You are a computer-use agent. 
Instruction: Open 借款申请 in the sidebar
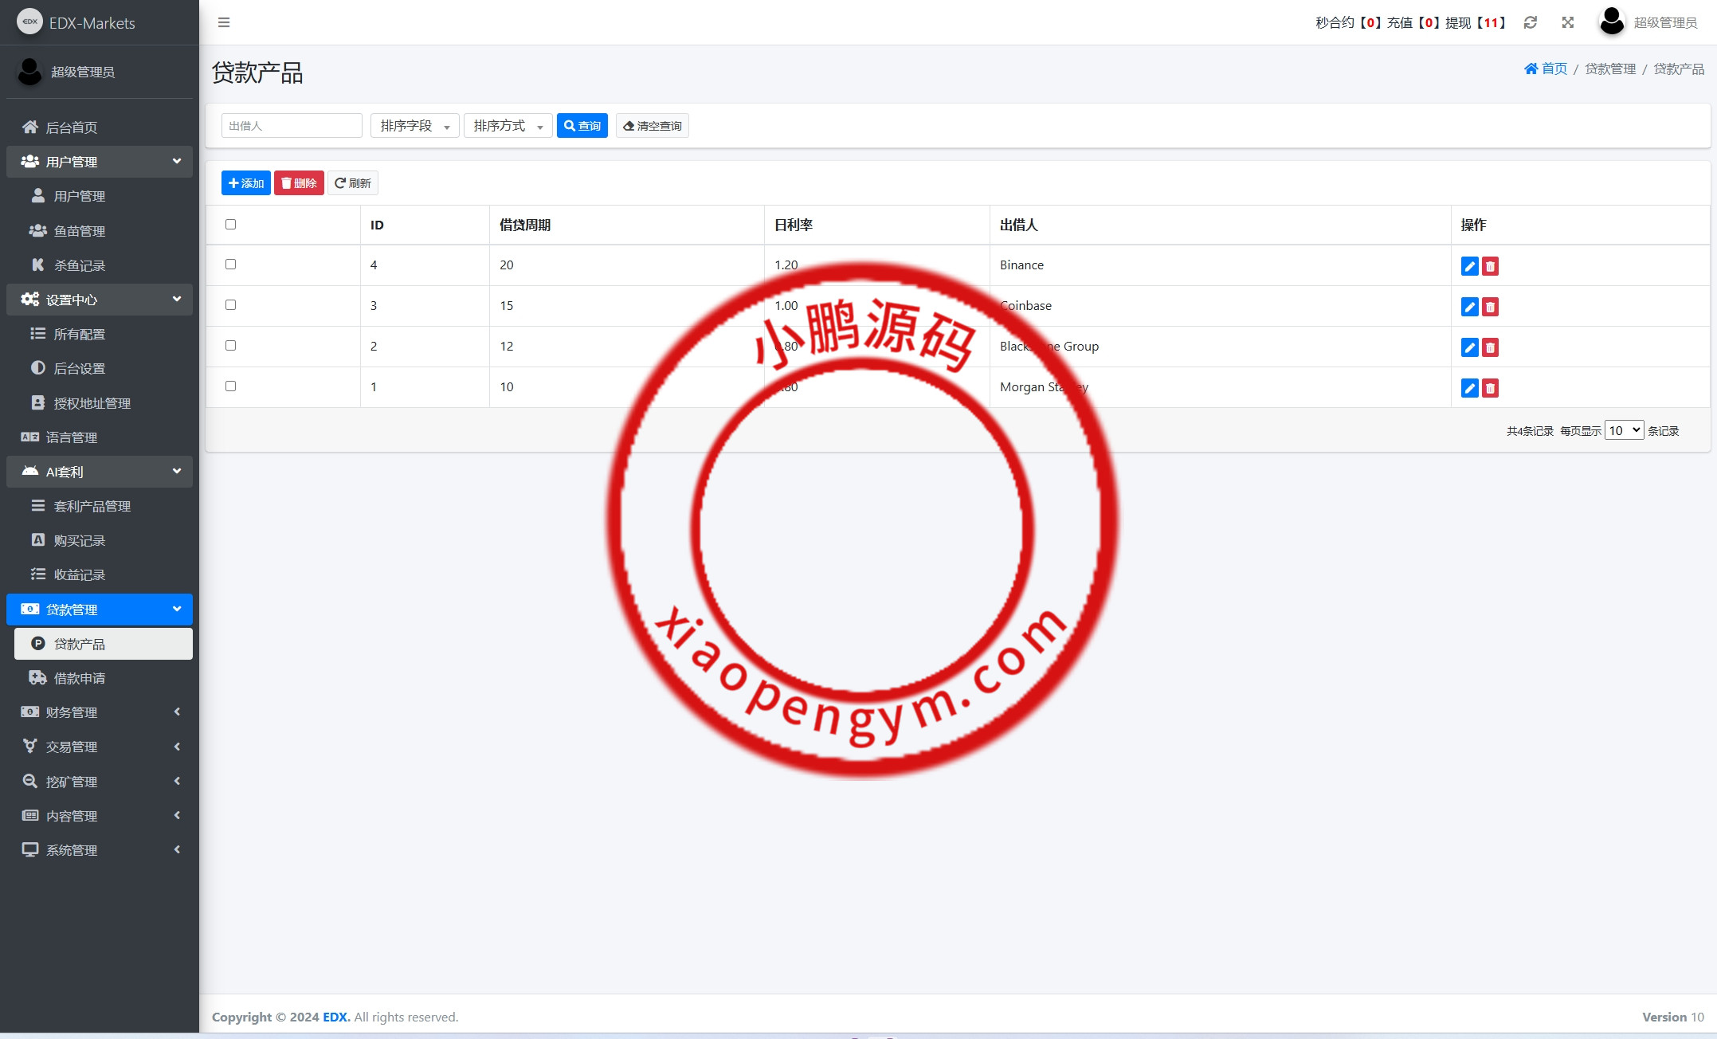pyautogui.click(x=79, y=678)
